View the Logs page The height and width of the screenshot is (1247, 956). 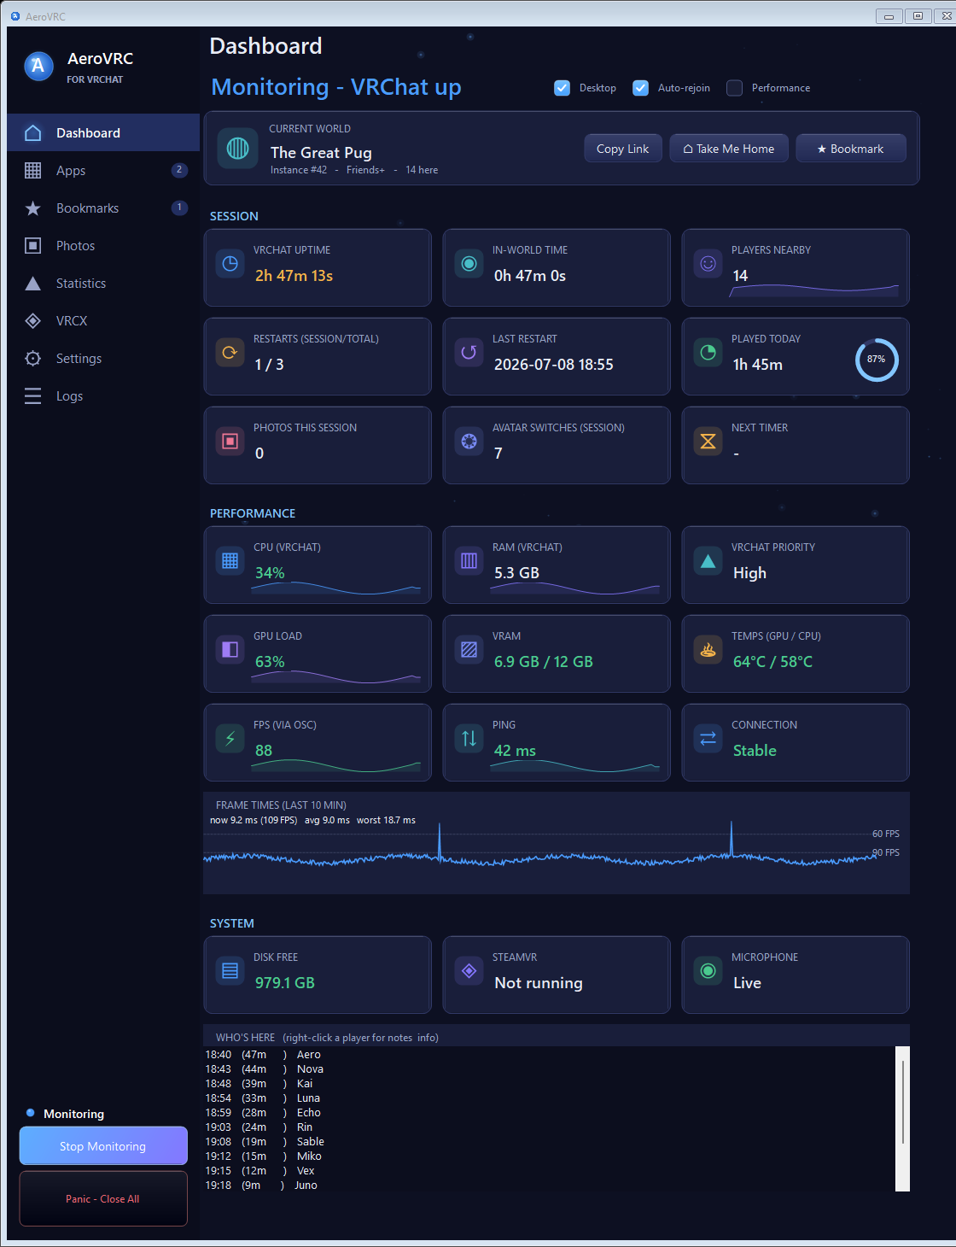(103, 395)
